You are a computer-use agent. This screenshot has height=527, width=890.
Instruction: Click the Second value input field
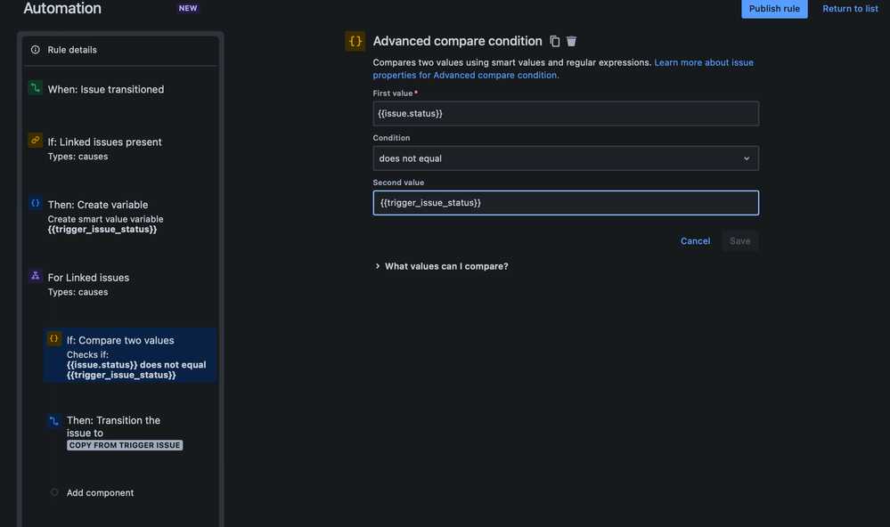pyautogui.click(x=566, y=202)
